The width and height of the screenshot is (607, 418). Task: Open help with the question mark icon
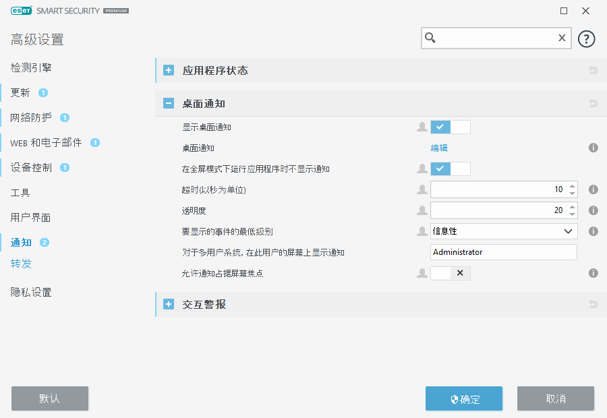click(x=586, y=39)
